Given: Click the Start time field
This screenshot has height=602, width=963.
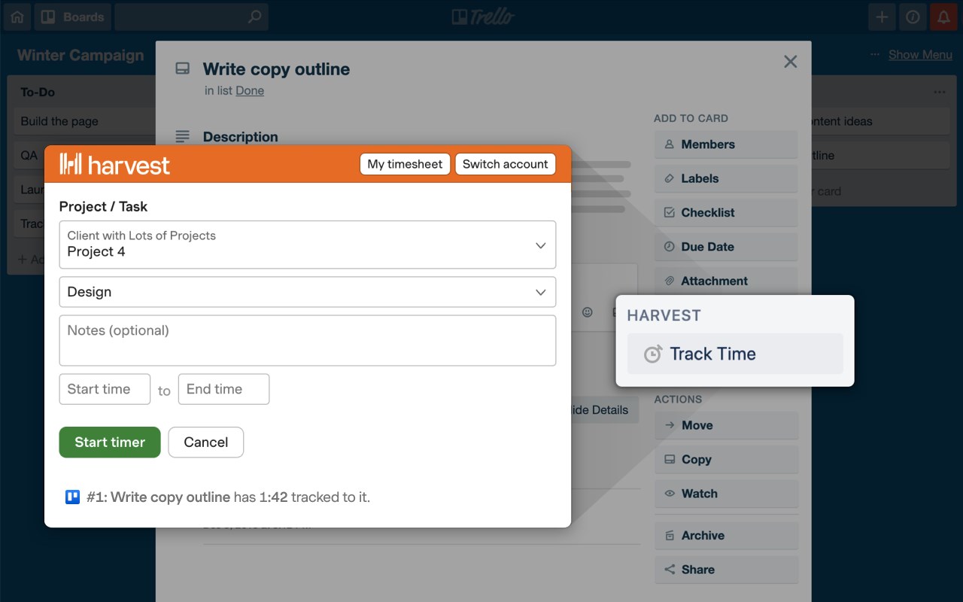Looking at the screenshot, I should 105,389.
